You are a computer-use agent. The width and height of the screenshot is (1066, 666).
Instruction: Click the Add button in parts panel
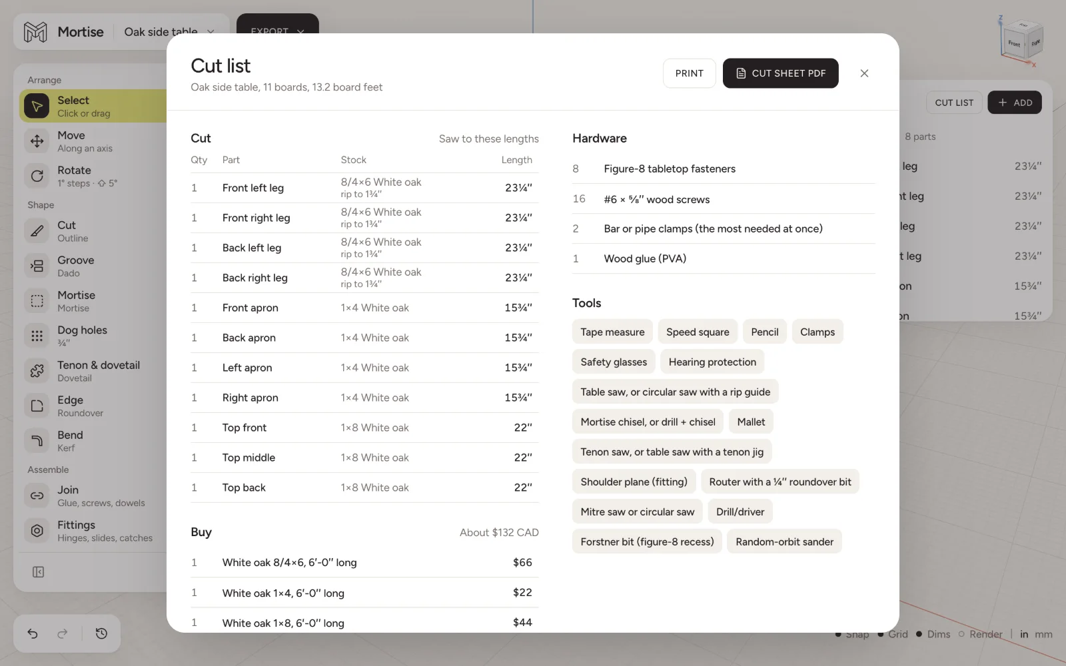point(1015,103)
